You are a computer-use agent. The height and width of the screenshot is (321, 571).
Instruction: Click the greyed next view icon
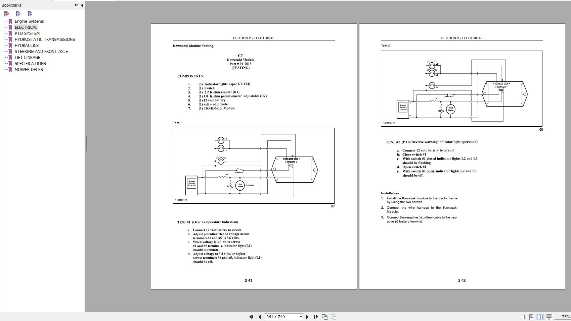point(334,317)
